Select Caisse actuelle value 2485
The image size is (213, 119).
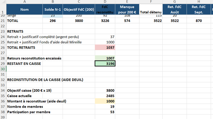click(x=105, y=96)
